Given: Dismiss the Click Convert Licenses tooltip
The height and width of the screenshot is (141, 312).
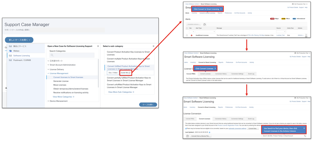Looking at the screenshot, I should 215,68.
